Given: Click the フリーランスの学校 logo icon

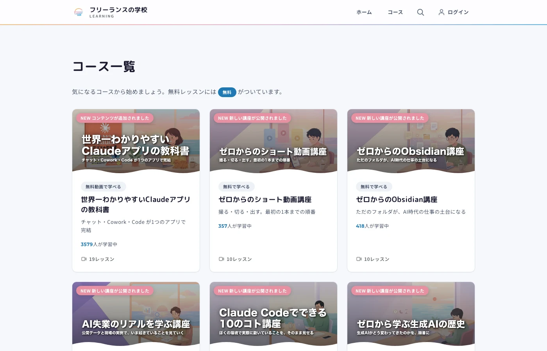Looking at the screenshot, I should pyautogui.click(x=79, y=12).
